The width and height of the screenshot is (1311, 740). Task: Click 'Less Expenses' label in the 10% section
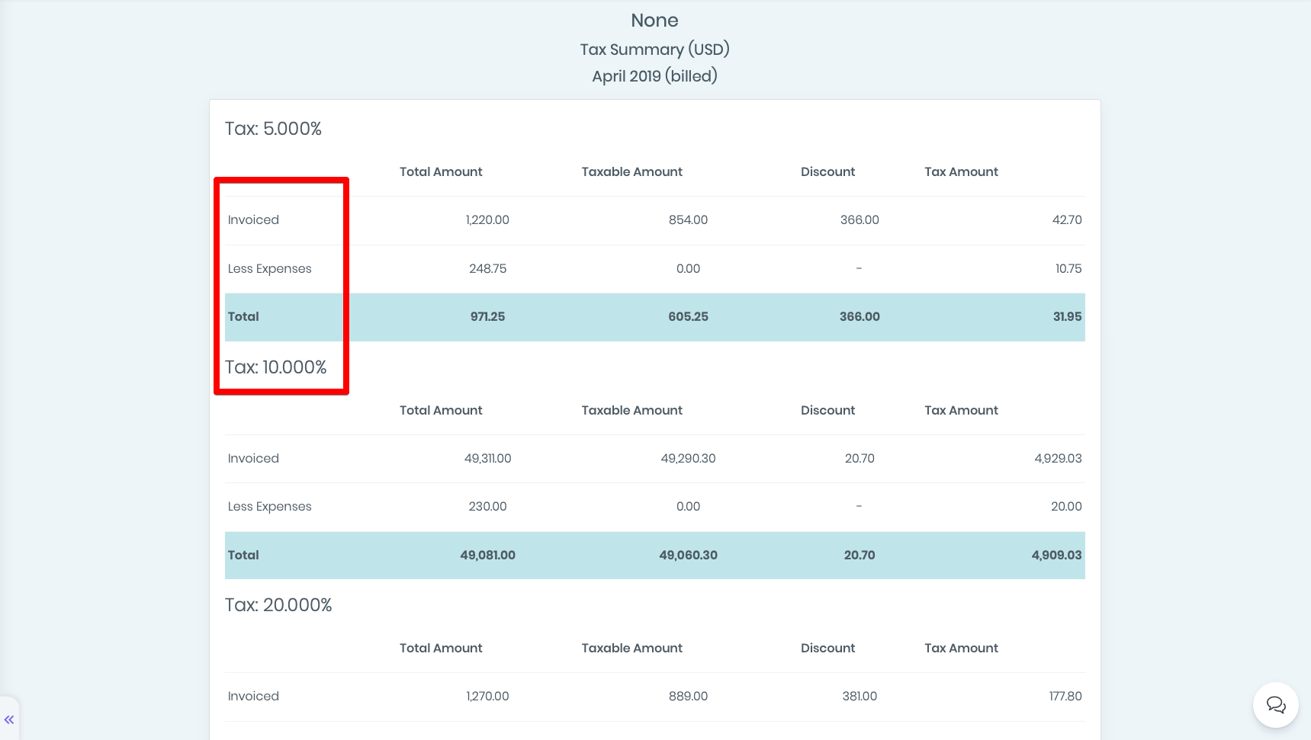tap(269, 507)
